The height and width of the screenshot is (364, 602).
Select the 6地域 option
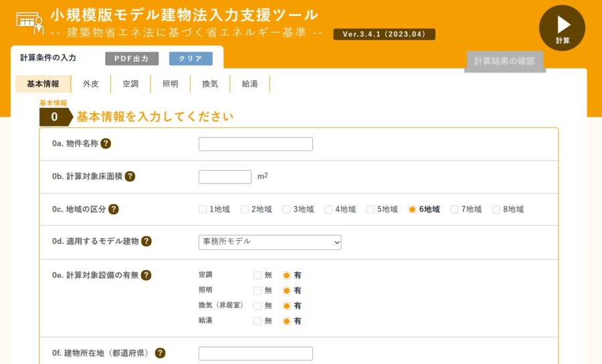[412, 209]
